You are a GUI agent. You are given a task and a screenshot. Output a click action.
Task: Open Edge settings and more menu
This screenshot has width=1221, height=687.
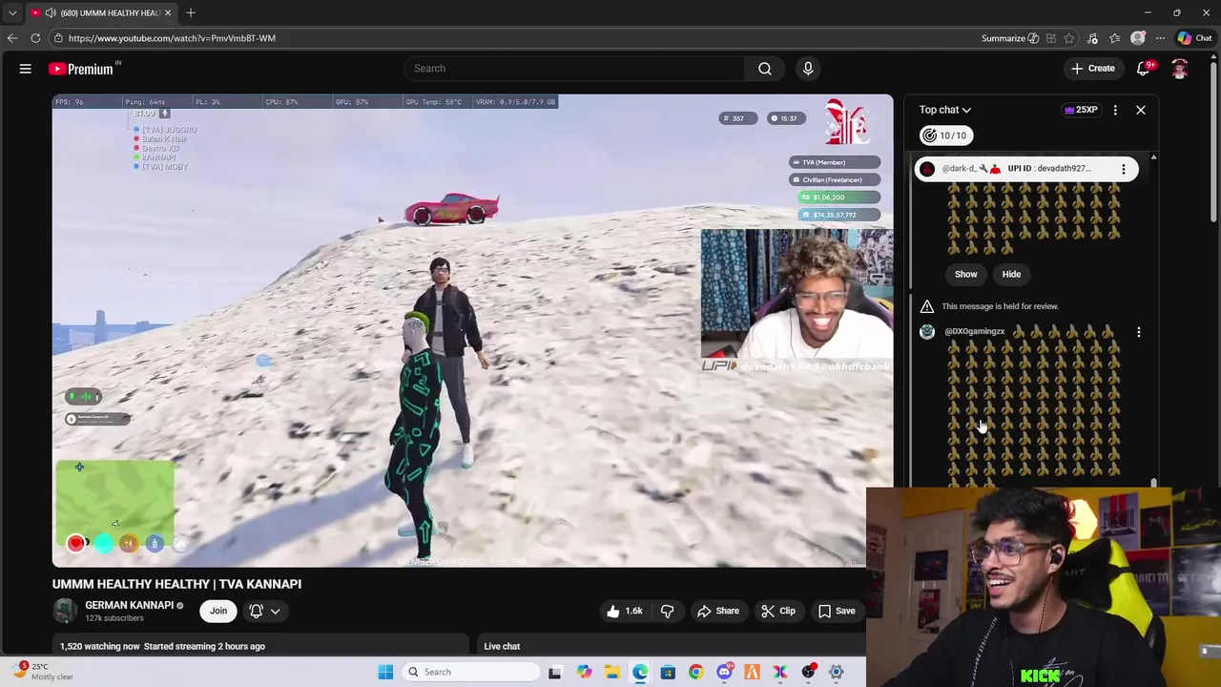1160,38
